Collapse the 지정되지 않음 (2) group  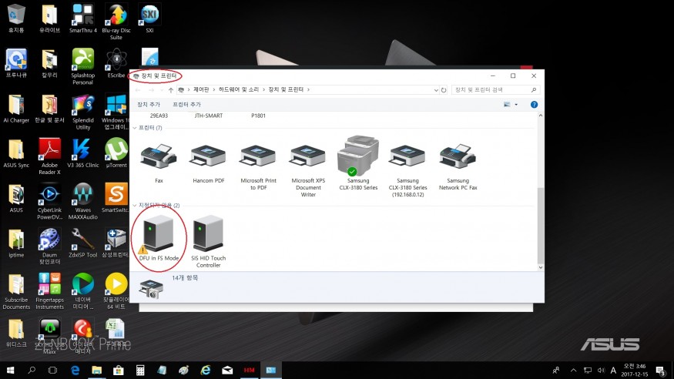coord(135,206)
